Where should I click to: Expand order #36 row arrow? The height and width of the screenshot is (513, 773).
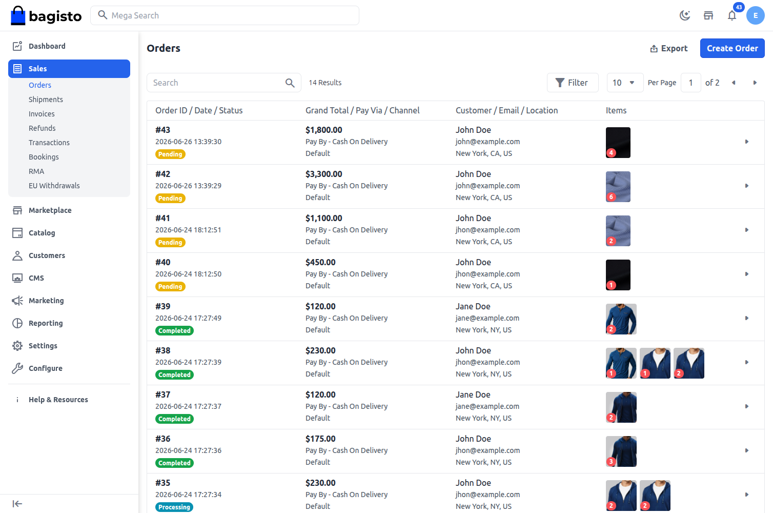[747, 450]
